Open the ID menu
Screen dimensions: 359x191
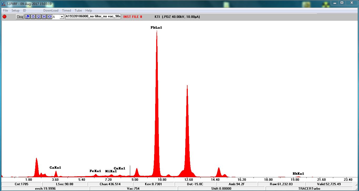24,11
